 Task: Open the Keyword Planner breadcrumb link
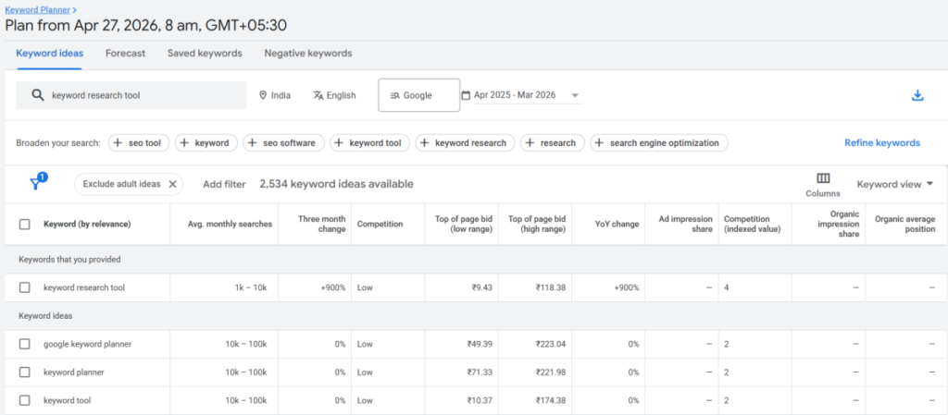coord(37,9)
